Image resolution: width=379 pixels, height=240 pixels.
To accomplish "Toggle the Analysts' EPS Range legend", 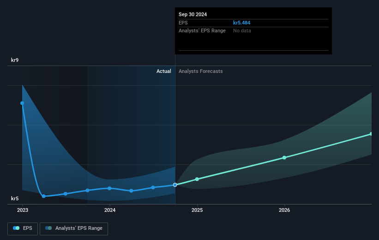I will pyautogui.click(x=74, y=228).
